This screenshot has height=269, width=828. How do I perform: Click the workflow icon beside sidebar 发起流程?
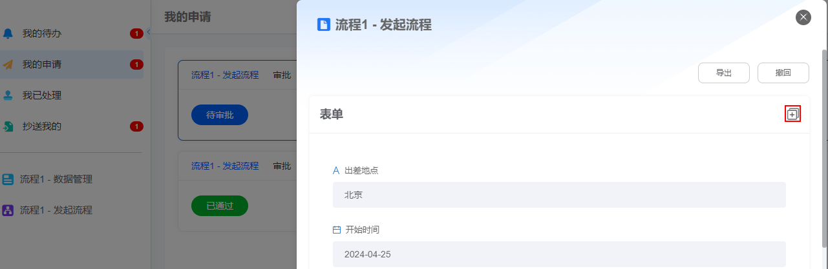[x=8, y=210]
